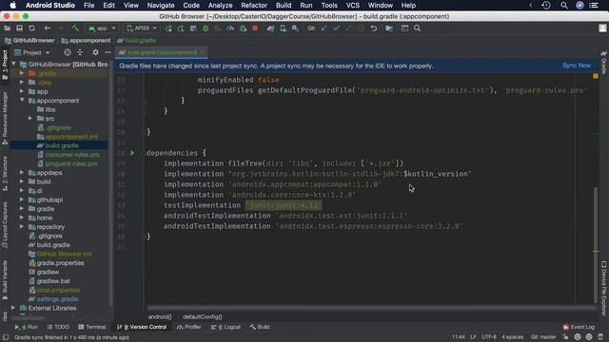Click the Save All toolbar icon
This screenshot has width=609, height=342.
click(19, 28)
